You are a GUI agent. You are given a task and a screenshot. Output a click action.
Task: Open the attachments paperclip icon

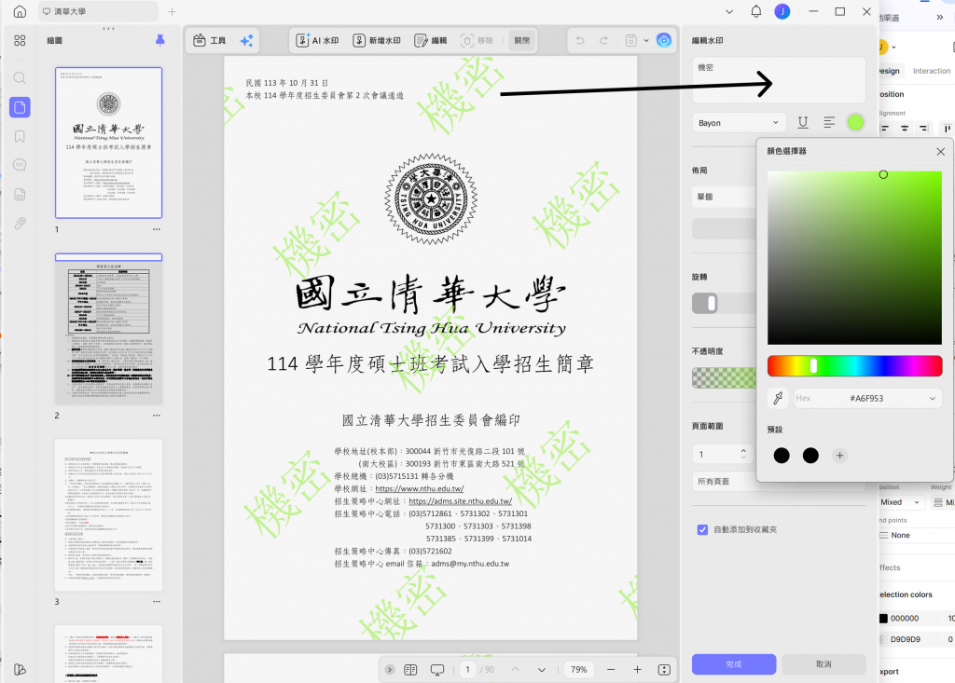(20, 224)
